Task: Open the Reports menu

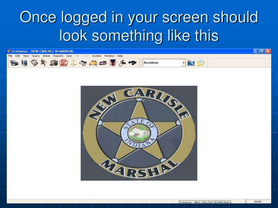Action: pyautogui.click(x=58, y=56)
